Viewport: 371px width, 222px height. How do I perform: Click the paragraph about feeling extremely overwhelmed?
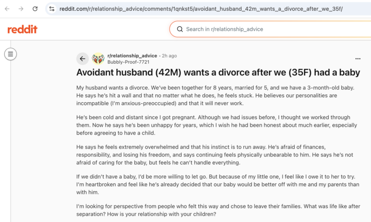coord(215,155)
